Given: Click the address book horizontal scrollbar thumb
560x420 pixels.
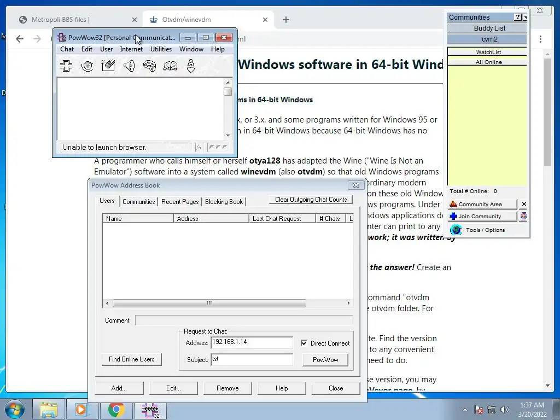Looking at the screenshot, I should (x=209, y=303).
